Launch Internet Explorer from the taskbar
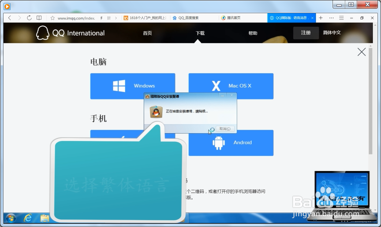The image size is (381, 227). [x=28, y=218]
